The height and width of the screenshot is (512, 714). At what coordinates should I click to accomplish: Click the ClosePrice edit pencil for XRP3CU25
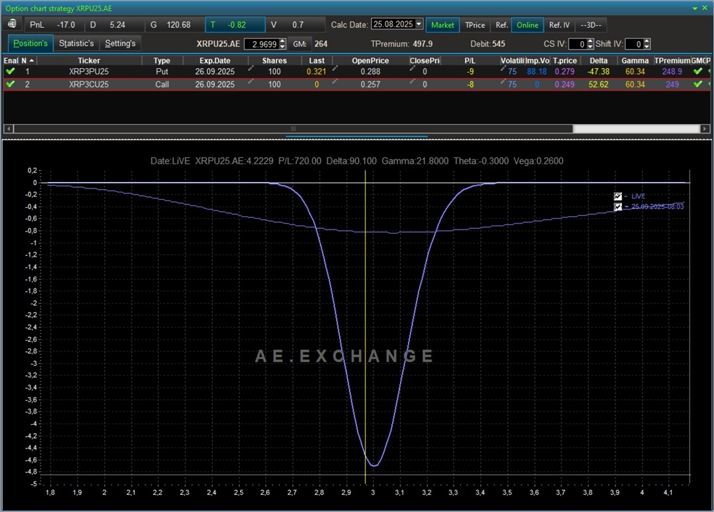click(x=413, y=81)
